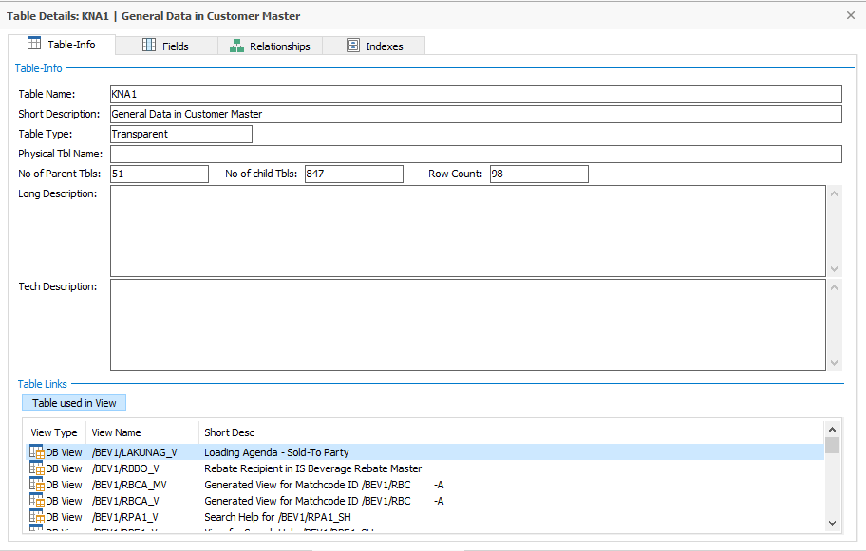
Task: Click the Short Description input field
Action: click(476, 114)
